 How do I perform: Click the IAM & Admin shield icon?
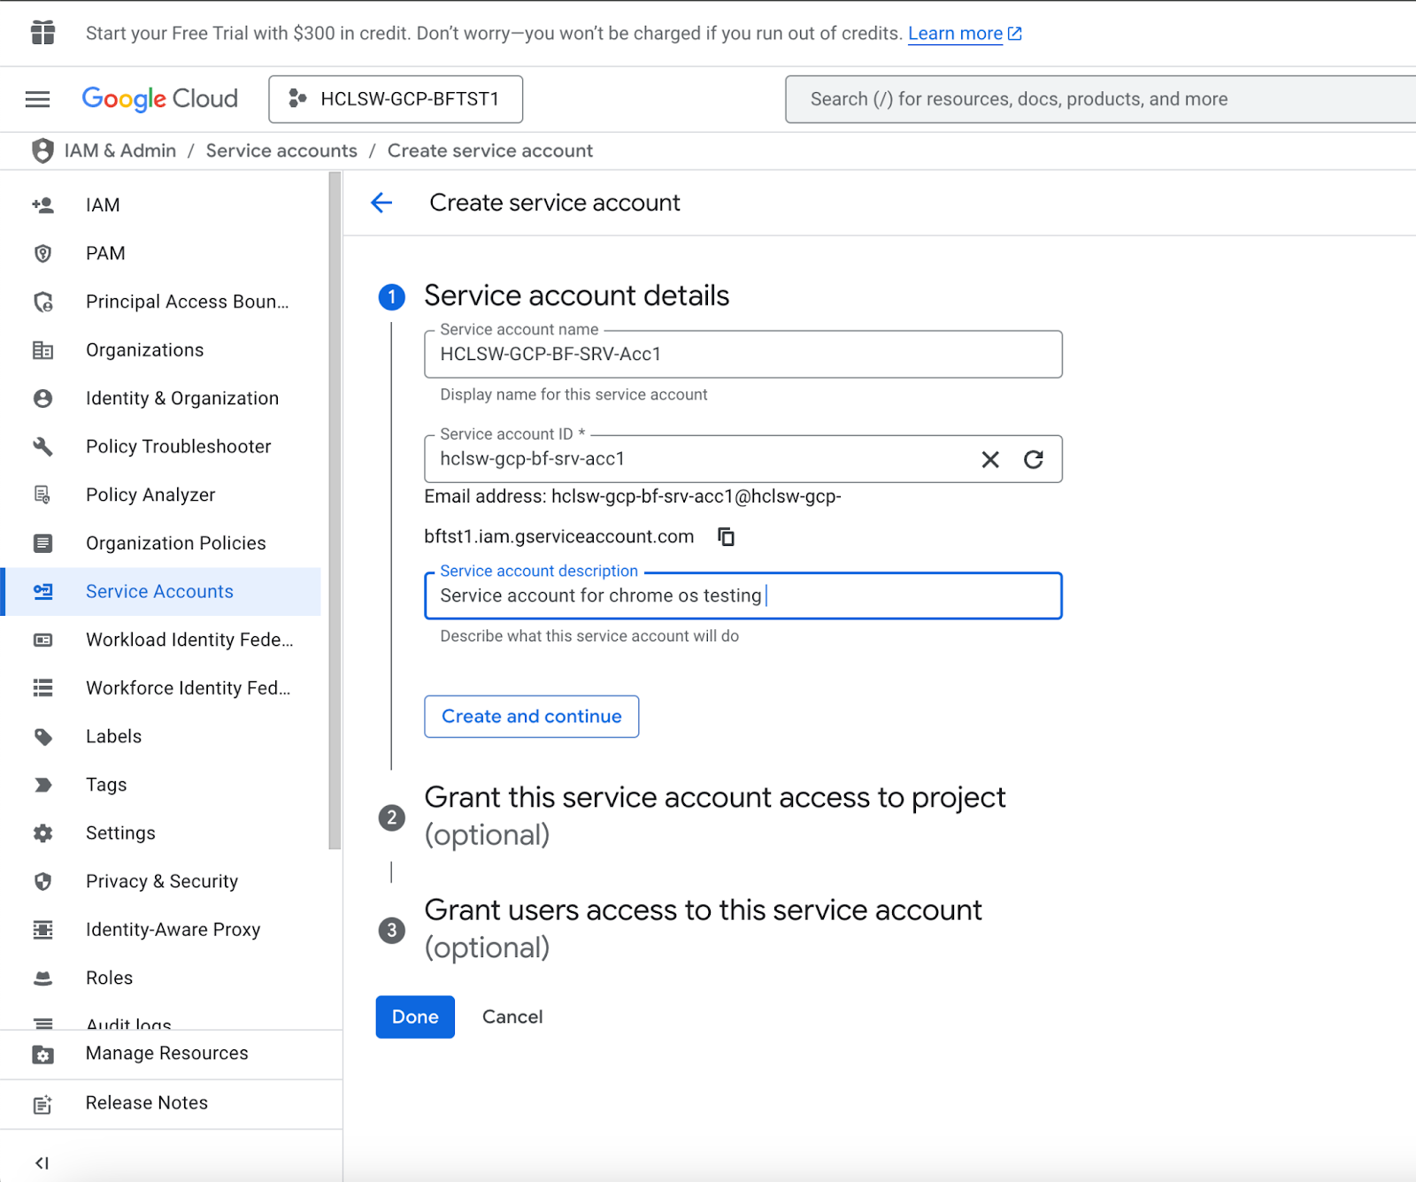tap(42, 150)
